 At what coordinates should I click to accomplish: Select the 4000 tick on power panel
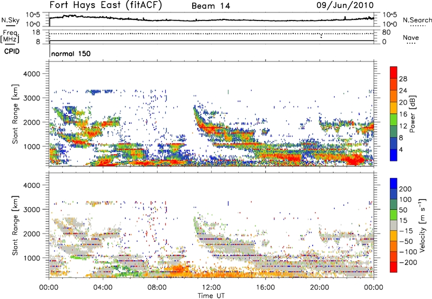tap(32, 74)
